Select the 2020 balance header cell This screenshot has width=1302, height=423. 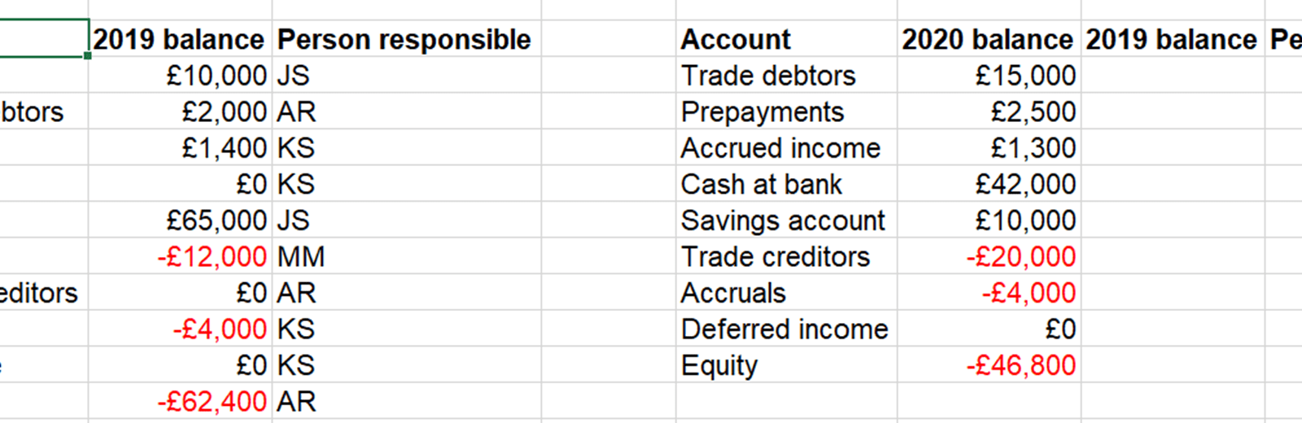pyautogui.click(x=987, y=39)
